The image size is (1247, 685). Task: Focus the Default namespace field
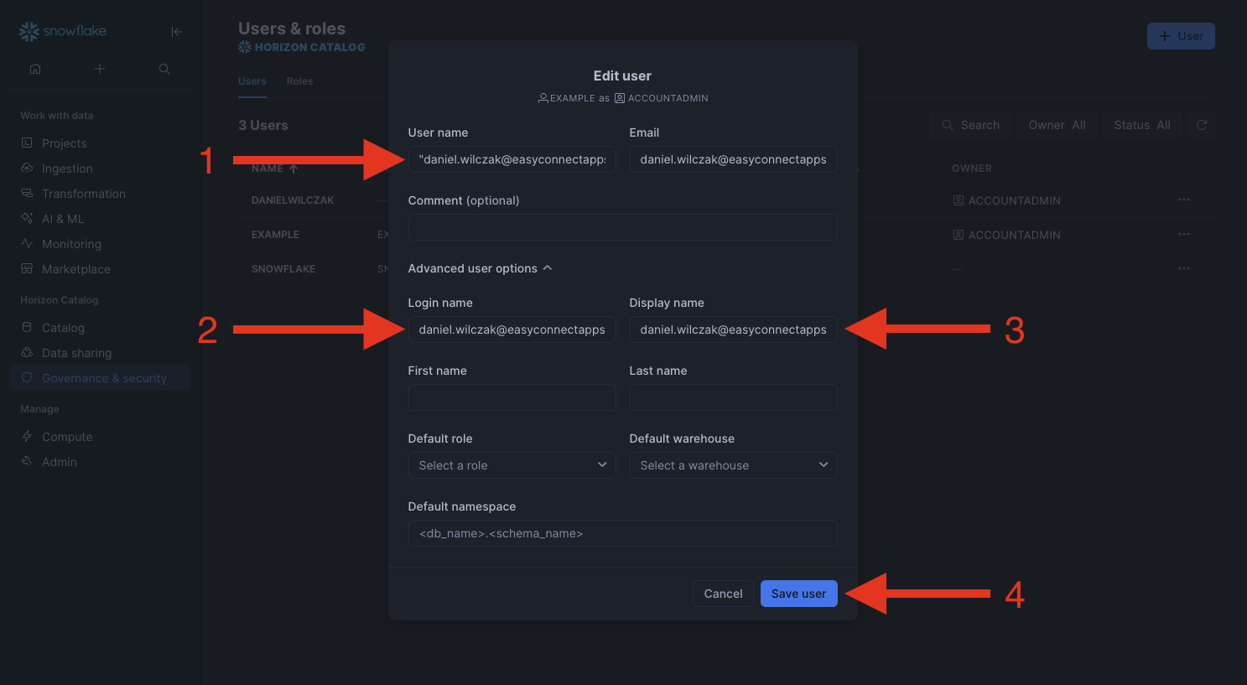pos(622,533)
